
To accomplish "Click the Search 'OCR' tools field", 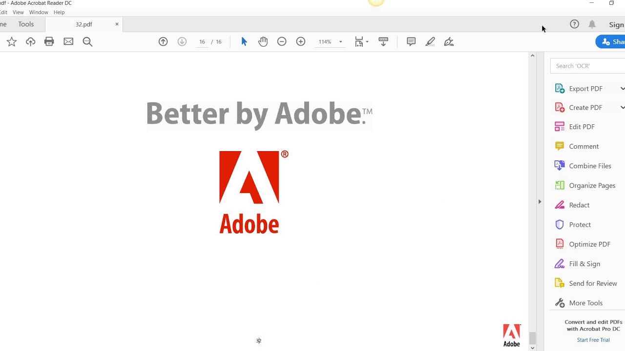I will (x=588, y=66).
